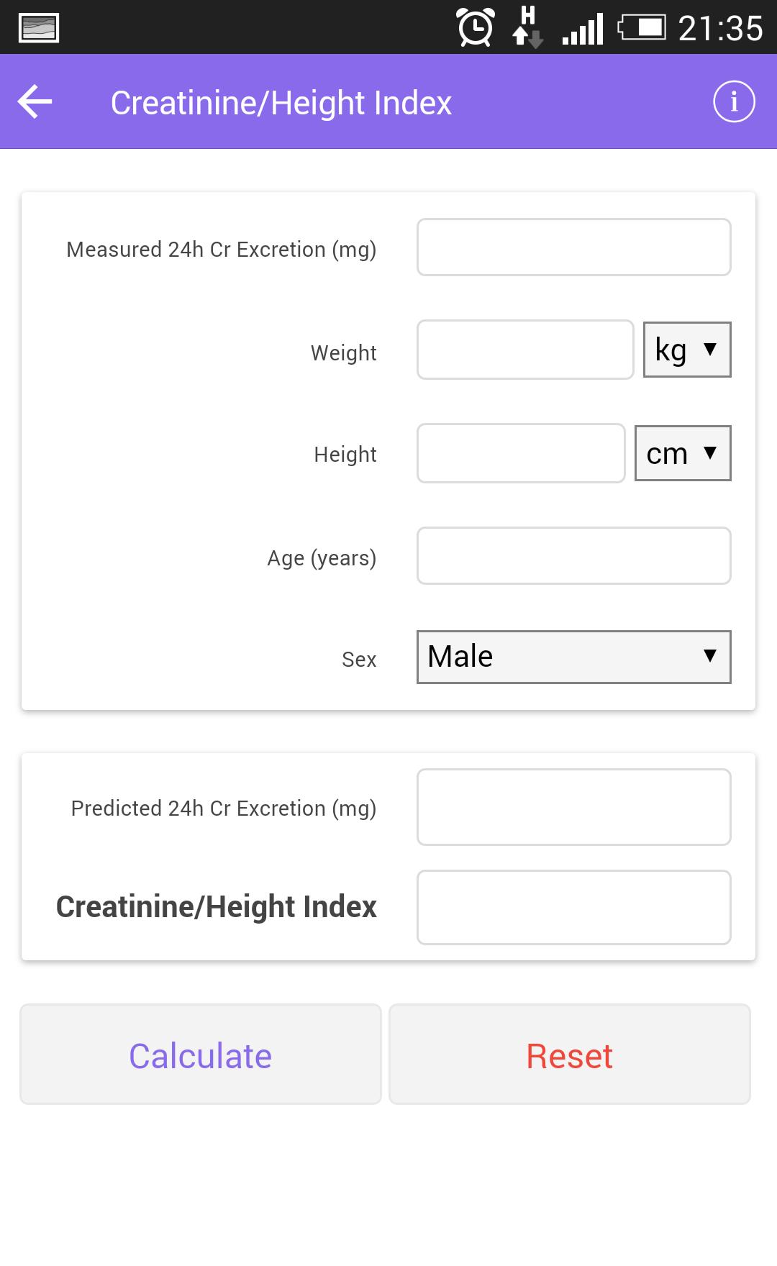Tap the back arrow icon

click(x=35, y=101)
